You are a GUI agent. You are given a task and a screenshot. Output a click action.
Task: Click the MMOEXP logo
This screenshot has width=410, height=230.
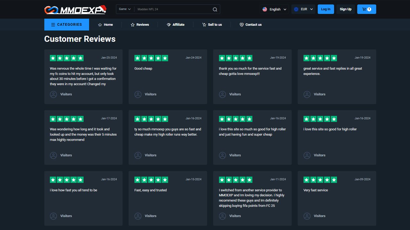(x=75, y=10)
